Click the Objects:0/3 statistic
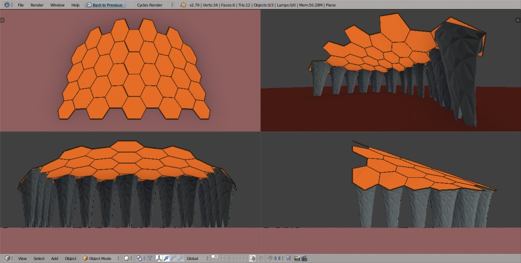This screenshot has height=263, width=521. [x=264, y=5]
